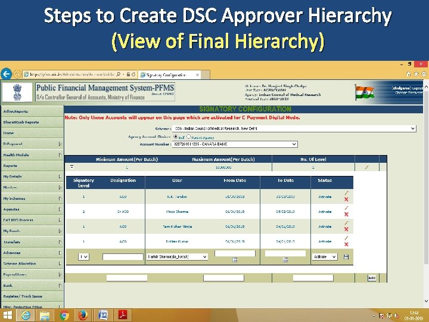Close the Signatory Configuration tab
Viewport: 429px width, 322px height.
click(x=197, y=75)
